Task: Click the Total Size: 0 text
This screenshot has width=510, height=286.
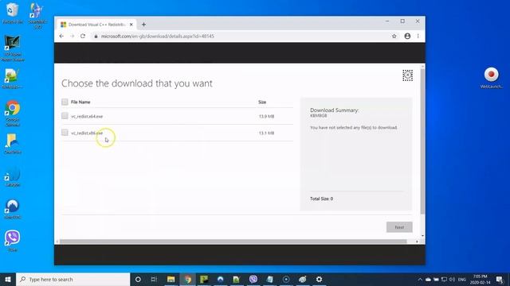Action: coord(321,199)
